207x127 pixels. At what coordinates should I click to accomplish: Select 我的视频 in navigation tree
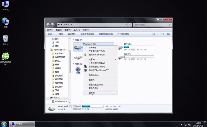point(57,75)
